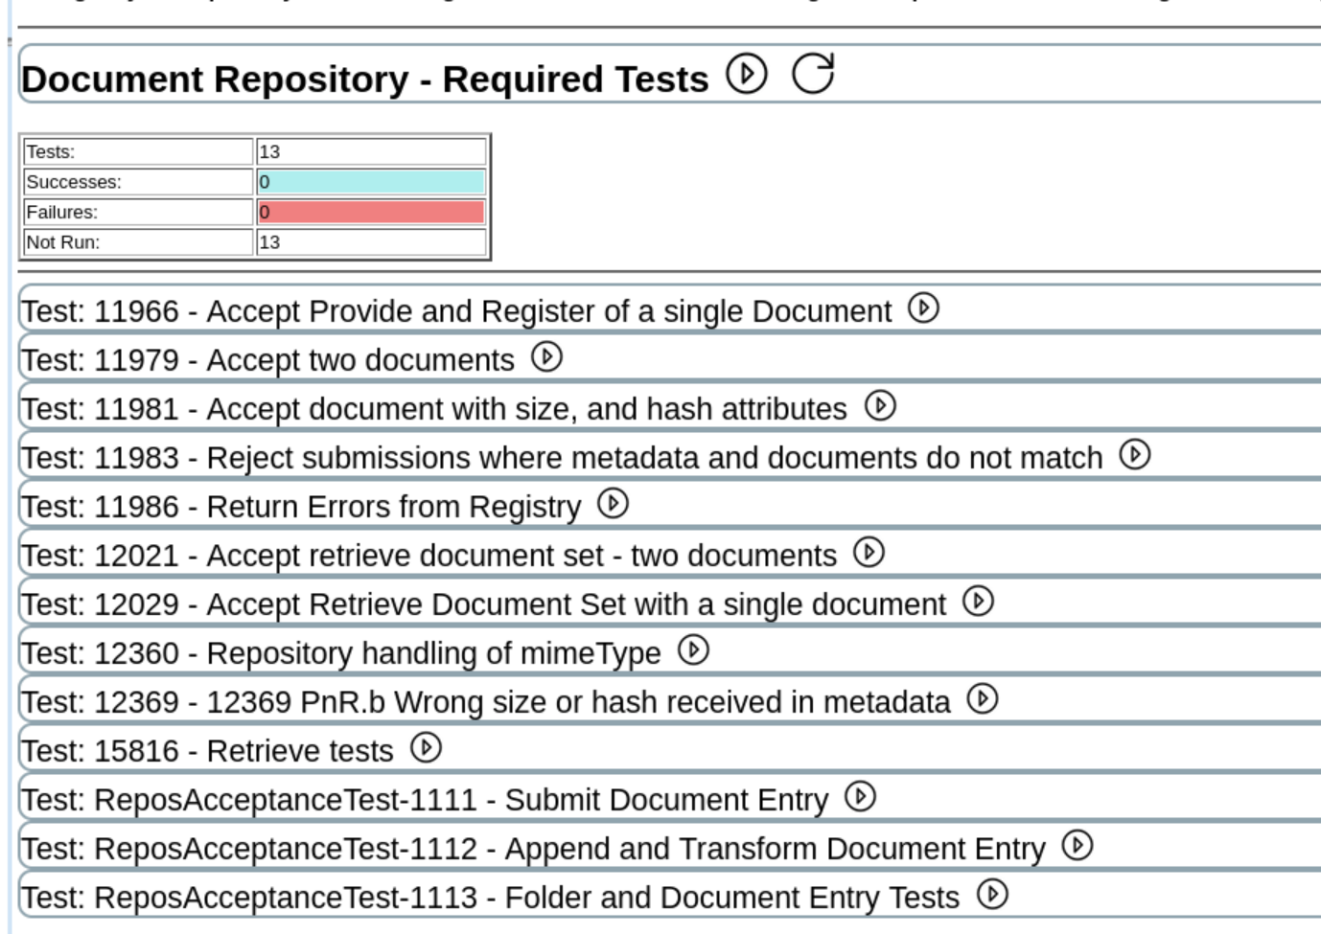
Task: Run test 11986 Return Errors from Registry
Action: tap(613, 504)
